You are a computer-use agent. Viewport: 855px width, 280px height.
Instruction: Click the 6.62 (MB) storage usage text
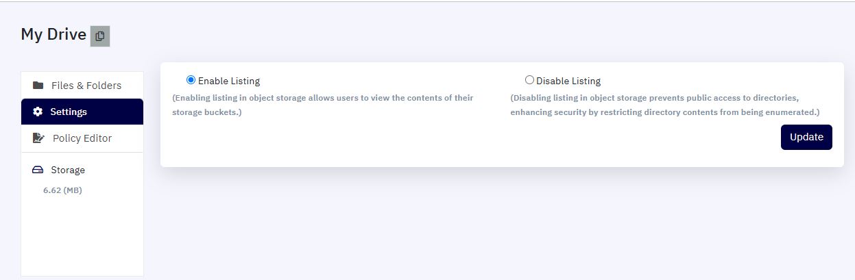click(x=62, y=190)
